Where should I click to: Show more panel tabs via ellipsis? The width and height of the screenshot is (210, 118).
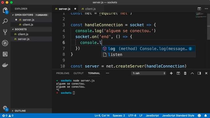pyautogui.click(x=107, y=73)
